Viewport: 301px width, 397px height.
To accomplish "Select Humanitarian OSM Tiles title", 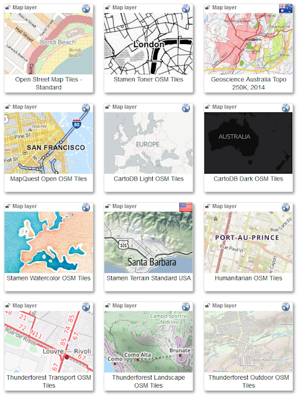I will [248, 278].
